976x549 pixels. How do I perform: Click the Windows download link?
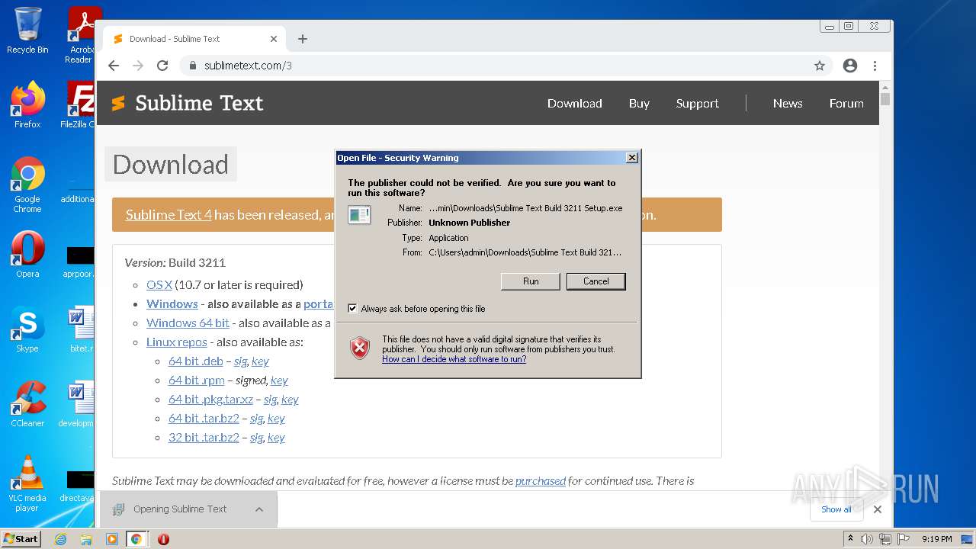tap(172, 303)
